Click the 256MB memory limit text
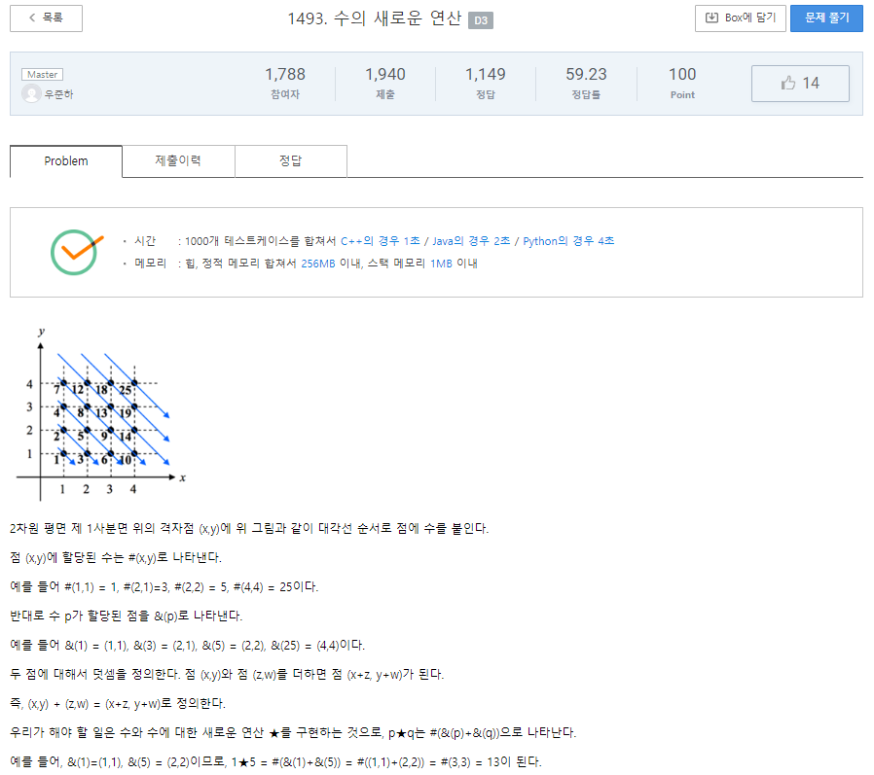The image size is (874, 775). pyautogui.click(x=318, y=264)
